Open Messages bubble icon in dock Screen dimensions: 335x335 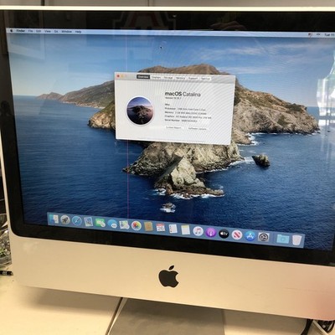(112, 224)
